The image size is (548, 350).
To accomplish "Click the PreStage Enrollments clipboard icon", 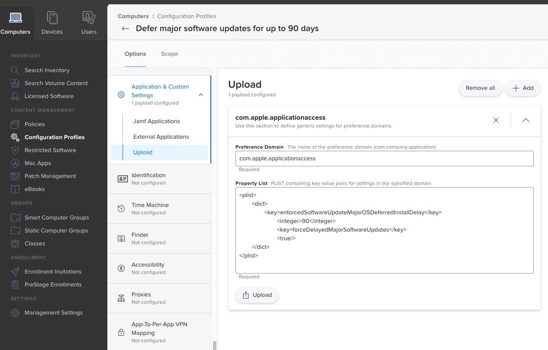I will (15, 284).
